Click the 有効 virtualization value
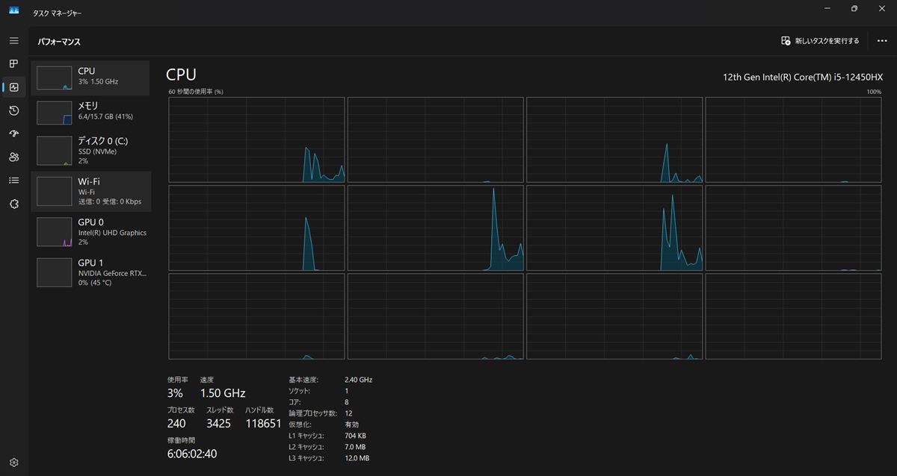Viewport: 897px width, 476px height. [351, 425]
